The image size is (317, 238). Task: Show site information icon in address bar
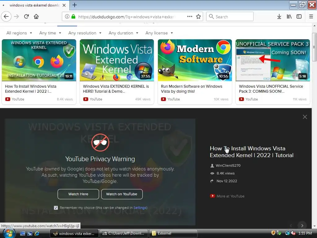67,16
